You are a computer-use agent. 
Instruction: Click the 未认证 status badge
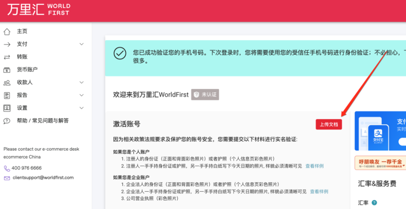pos(205,94)
